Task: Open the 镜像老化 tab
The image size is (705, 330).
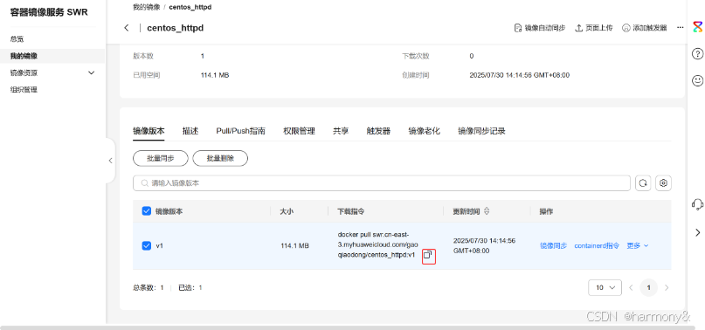Action: [424, 131]
